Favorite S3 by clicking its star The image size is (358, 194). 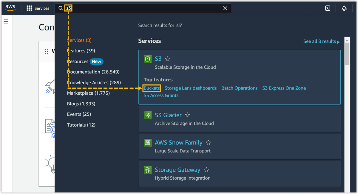[167, 59]
